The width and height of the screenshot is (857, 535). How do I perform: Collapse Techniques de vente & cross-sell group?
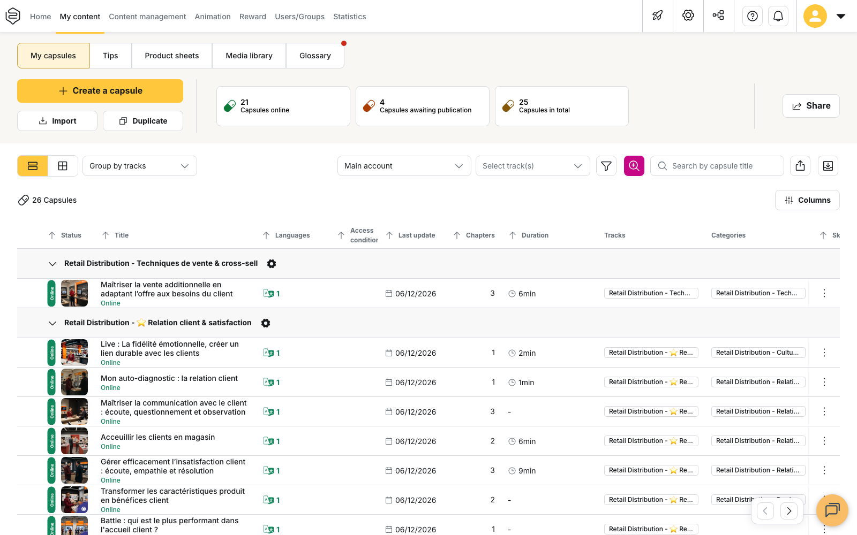[x=52, y=264]
